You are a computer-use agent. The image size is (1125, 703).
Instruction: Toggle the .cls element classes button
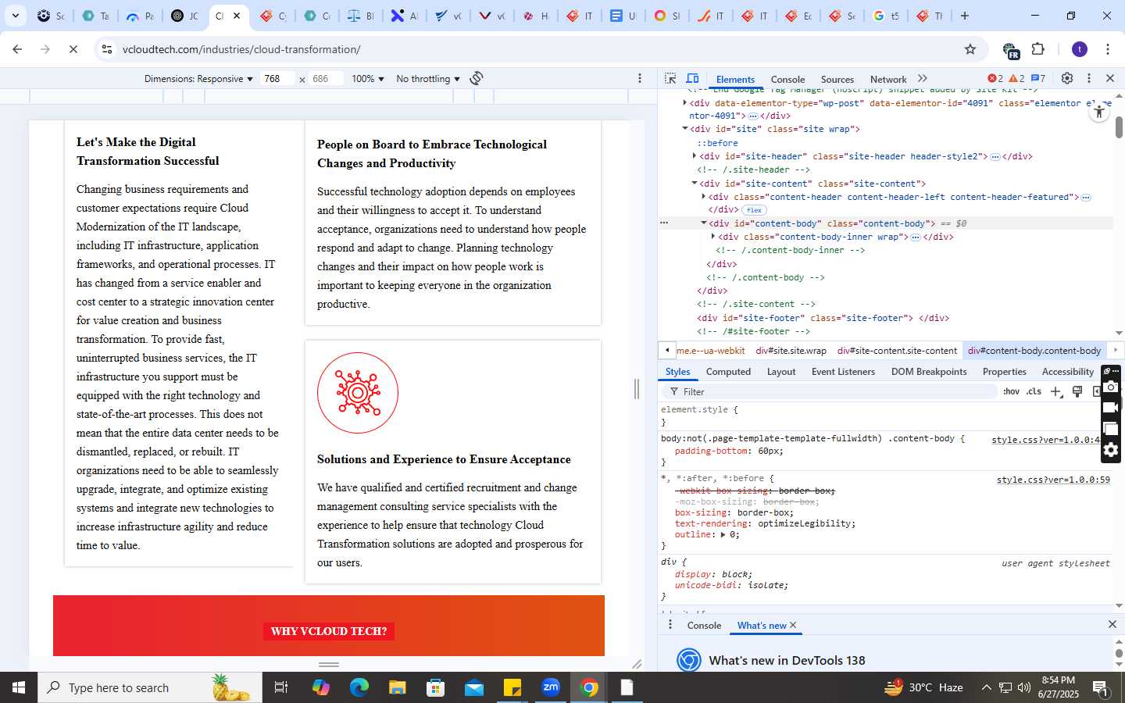(1034, 391)
